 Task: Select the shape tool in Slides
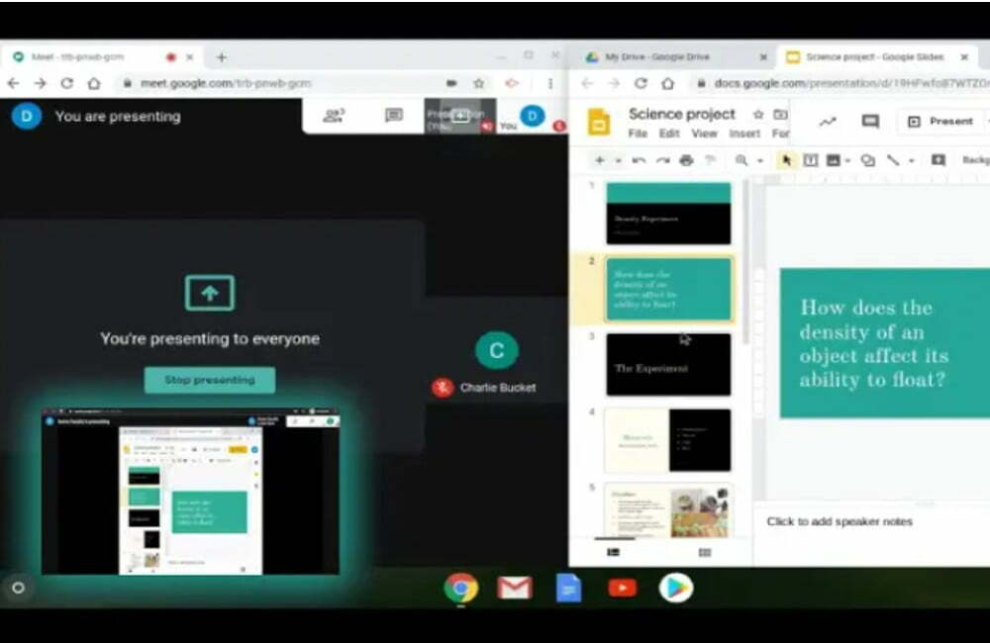point(867,160)
